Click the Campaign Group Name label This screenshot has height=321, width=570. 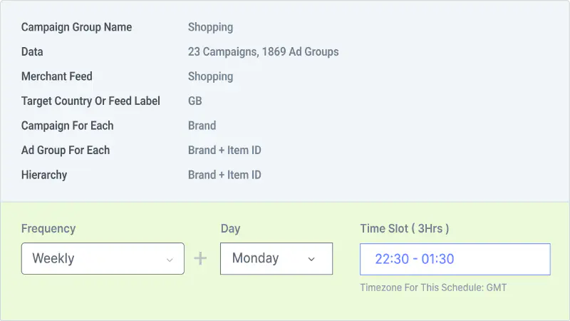pyautogui.click(x=76, y=27)
